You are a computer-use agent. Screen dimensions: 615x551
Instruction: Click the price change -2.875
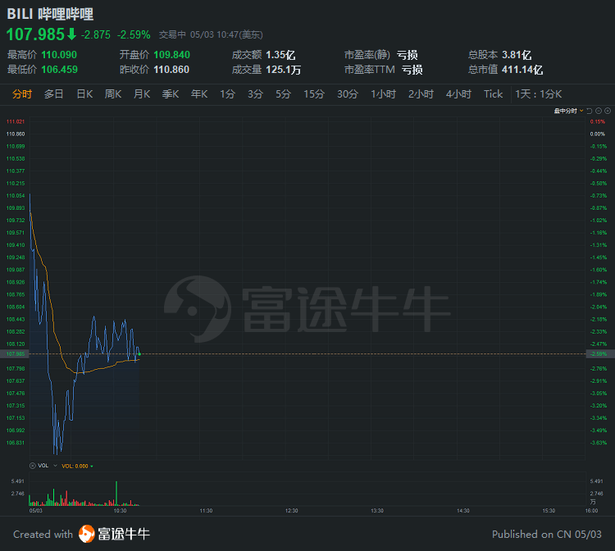[x=96, y=35]
